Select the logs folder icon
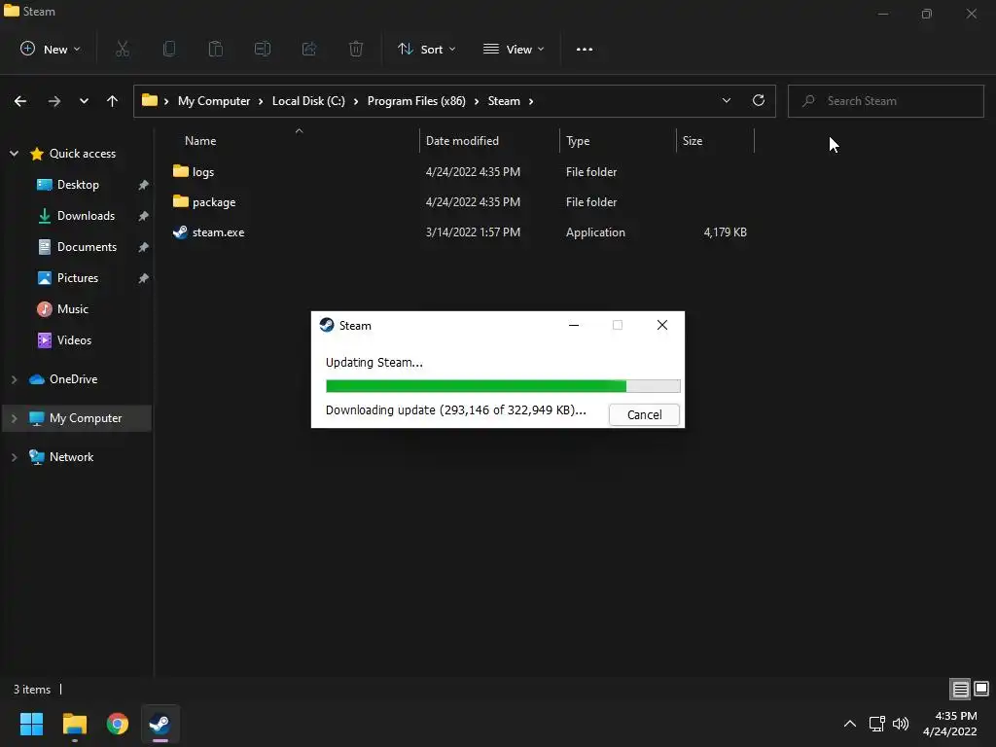This screenshot has height=747, width=996. pos(180,171)
